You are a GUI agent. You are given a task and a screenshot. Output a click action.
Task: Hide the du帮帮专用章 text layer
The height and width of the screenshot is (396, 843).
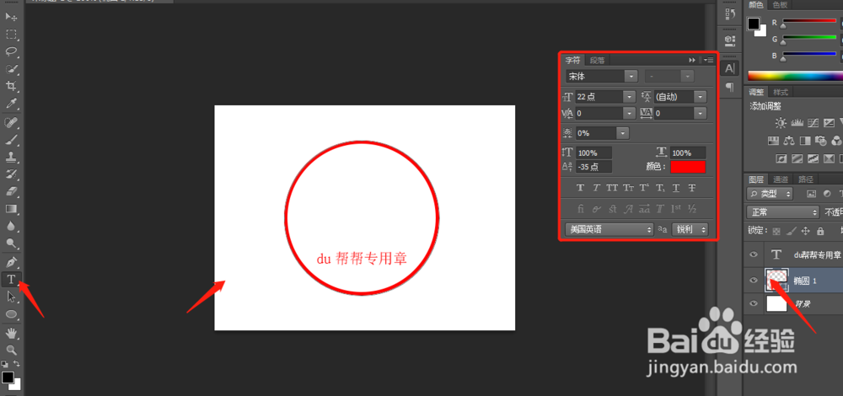(x=753, y=254)
